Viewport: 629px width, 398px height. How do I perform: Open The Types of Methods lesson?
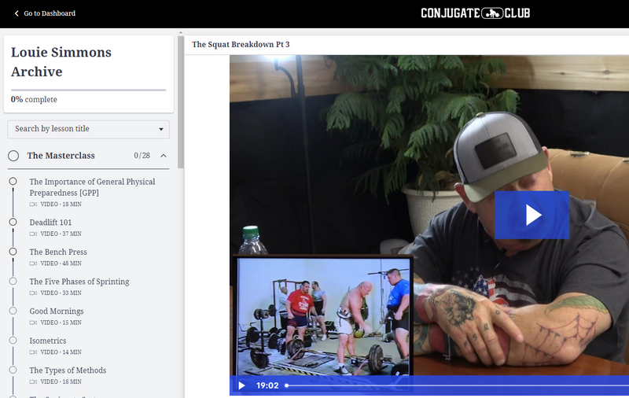[x=68, y=370]
